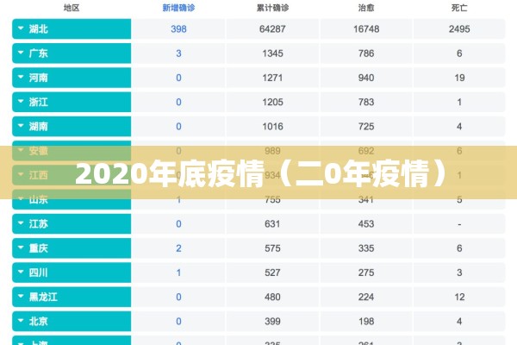Viewport: 517px width, 345px height.
Task: Expand the 湖北 row arrow
Action: (21, 28)
